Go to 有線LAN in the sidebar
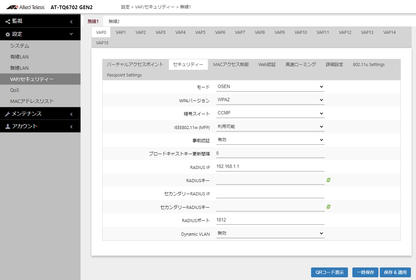Viewport: 416px width, 280px height. coord(40,57)
